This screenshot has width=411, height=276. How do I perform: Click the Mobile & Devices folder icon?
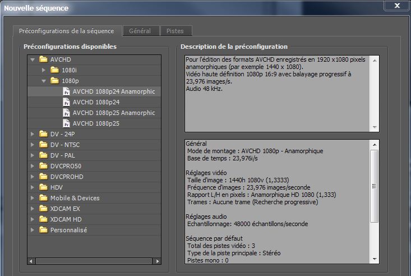point(43,198)
